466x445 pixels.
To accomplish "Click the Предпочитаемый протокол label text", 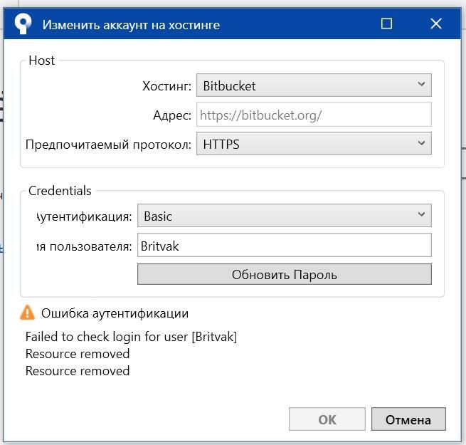I will pos(108,145).
